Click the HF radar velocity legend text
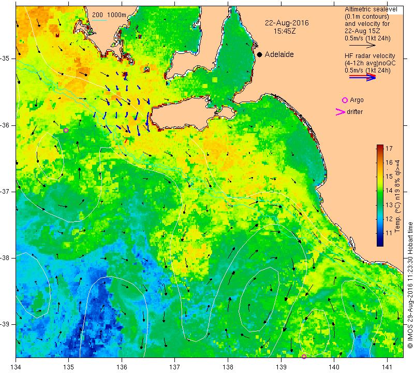414x373 pixels. pos(369,56)
